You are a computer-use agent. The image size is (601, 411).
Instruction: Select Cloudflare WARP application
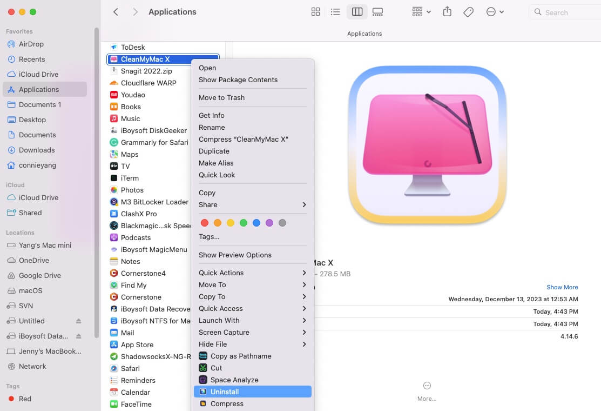click(x=150, y=83)
